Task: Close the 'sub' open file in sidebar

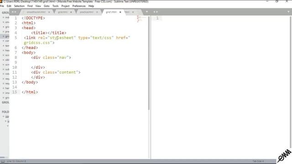Action: point(3,69)
